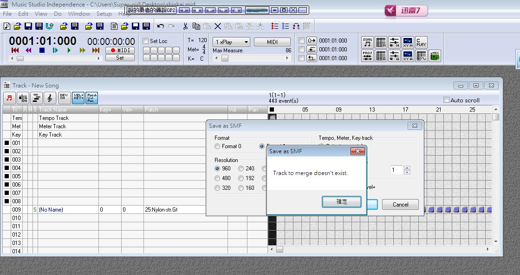Click the song position slider thumb

tap(20, 58)
